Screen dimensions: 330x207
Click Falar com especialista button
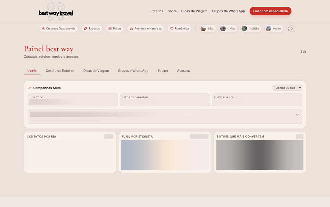270,11
